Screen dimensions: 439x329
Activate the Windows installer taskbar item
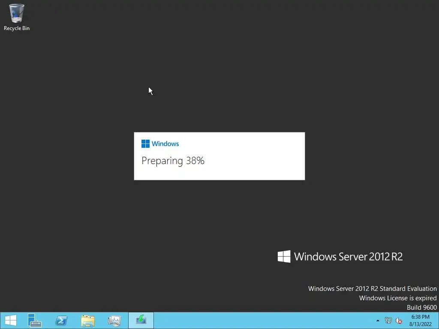pyautogui.click(x=141, y=320)
